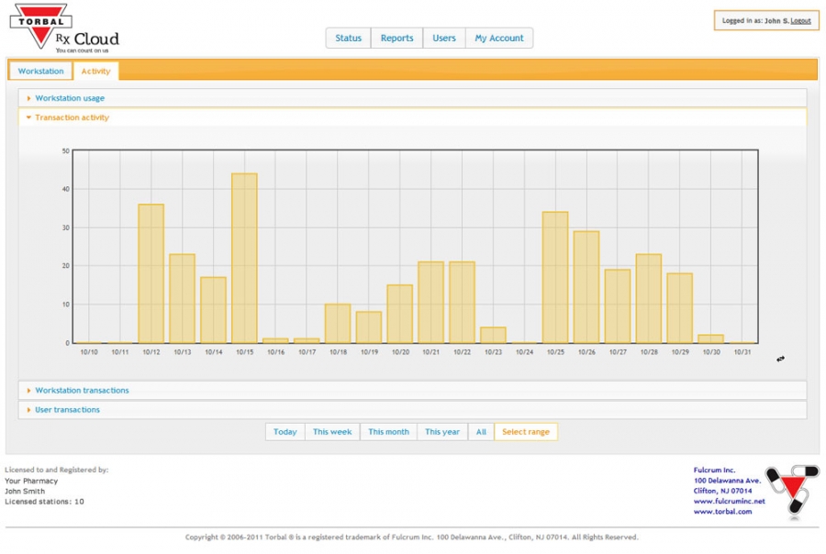This screenshot has width=826, height=554.
Task: Click the 10/28 bar in the chart
Action: click(649, 299)
